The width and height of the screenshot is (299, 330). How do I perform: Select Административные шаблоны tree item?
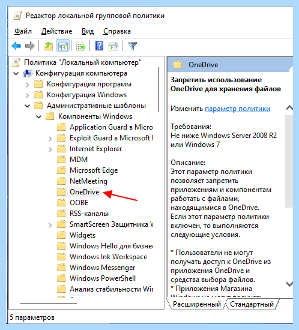pos(96,106)
